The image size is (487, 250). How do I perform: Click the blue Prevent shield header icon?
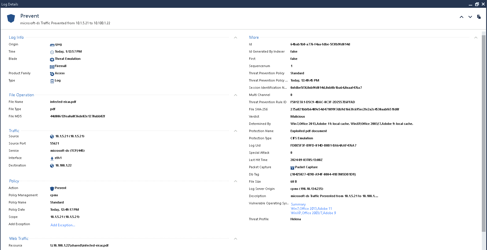pos(11,18)
